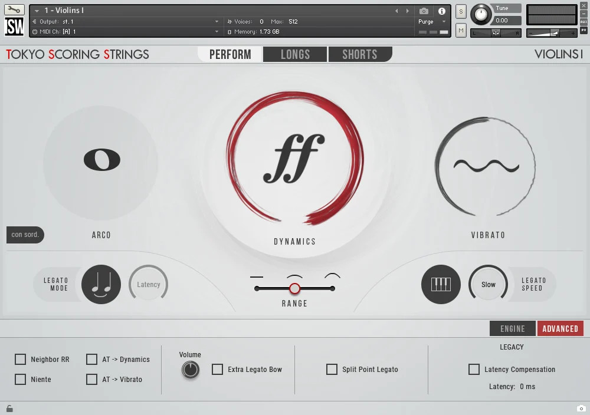Minimize the instrument with minus button
The height and width of the screenshot is (415, 590).
pos(584,14)
